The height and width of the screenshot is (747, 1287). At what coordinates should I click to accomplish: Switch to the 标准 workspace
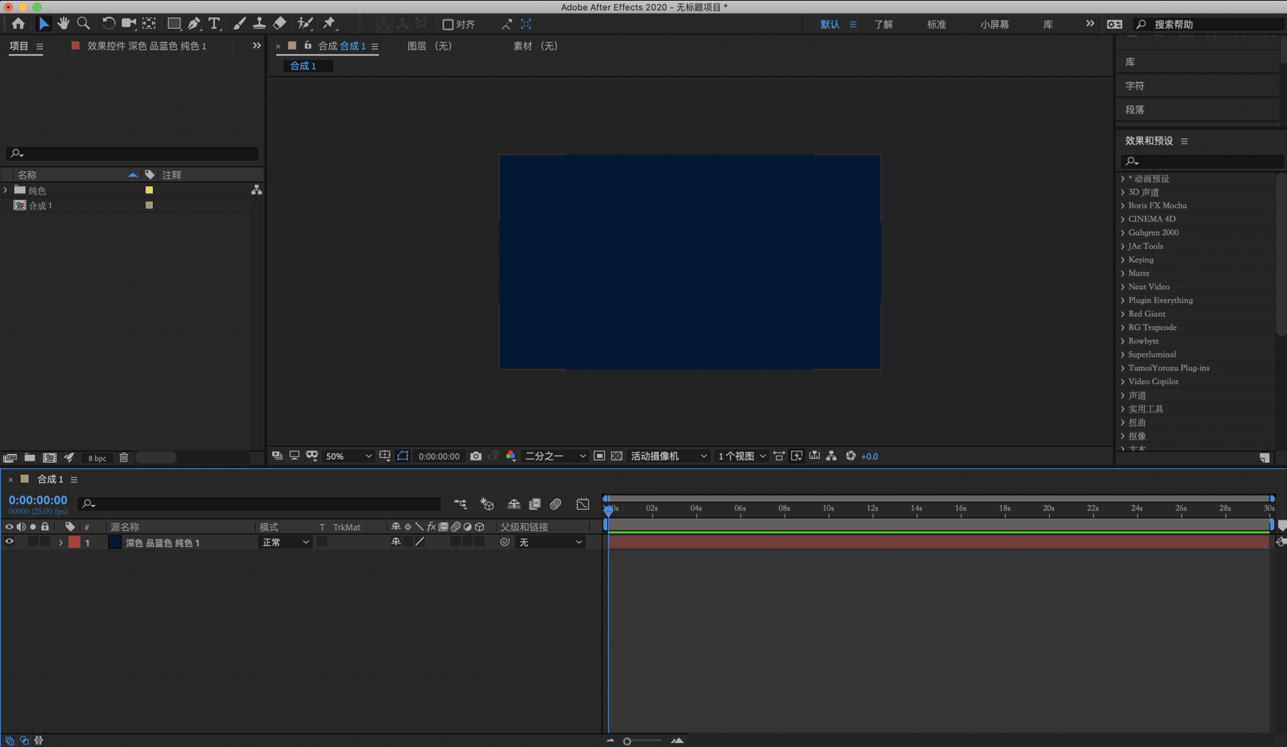coord(936,25)
